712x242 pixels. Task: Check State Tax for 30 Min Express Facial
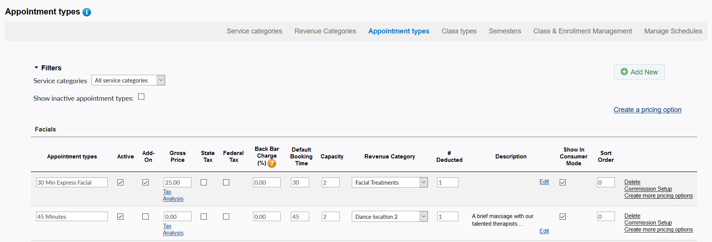204,182
